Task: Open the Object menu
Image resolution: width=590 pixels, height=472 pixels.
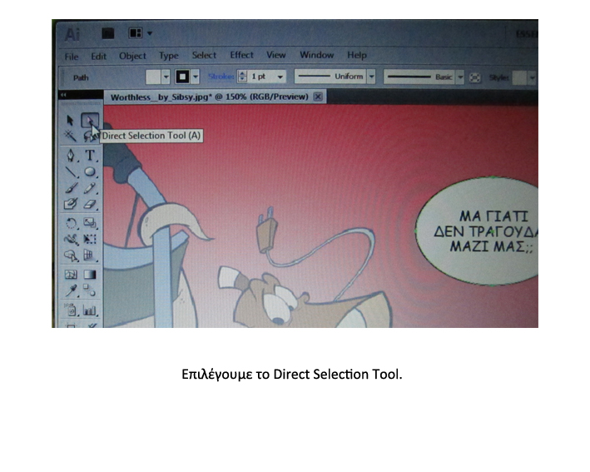Action: [132, 56]
